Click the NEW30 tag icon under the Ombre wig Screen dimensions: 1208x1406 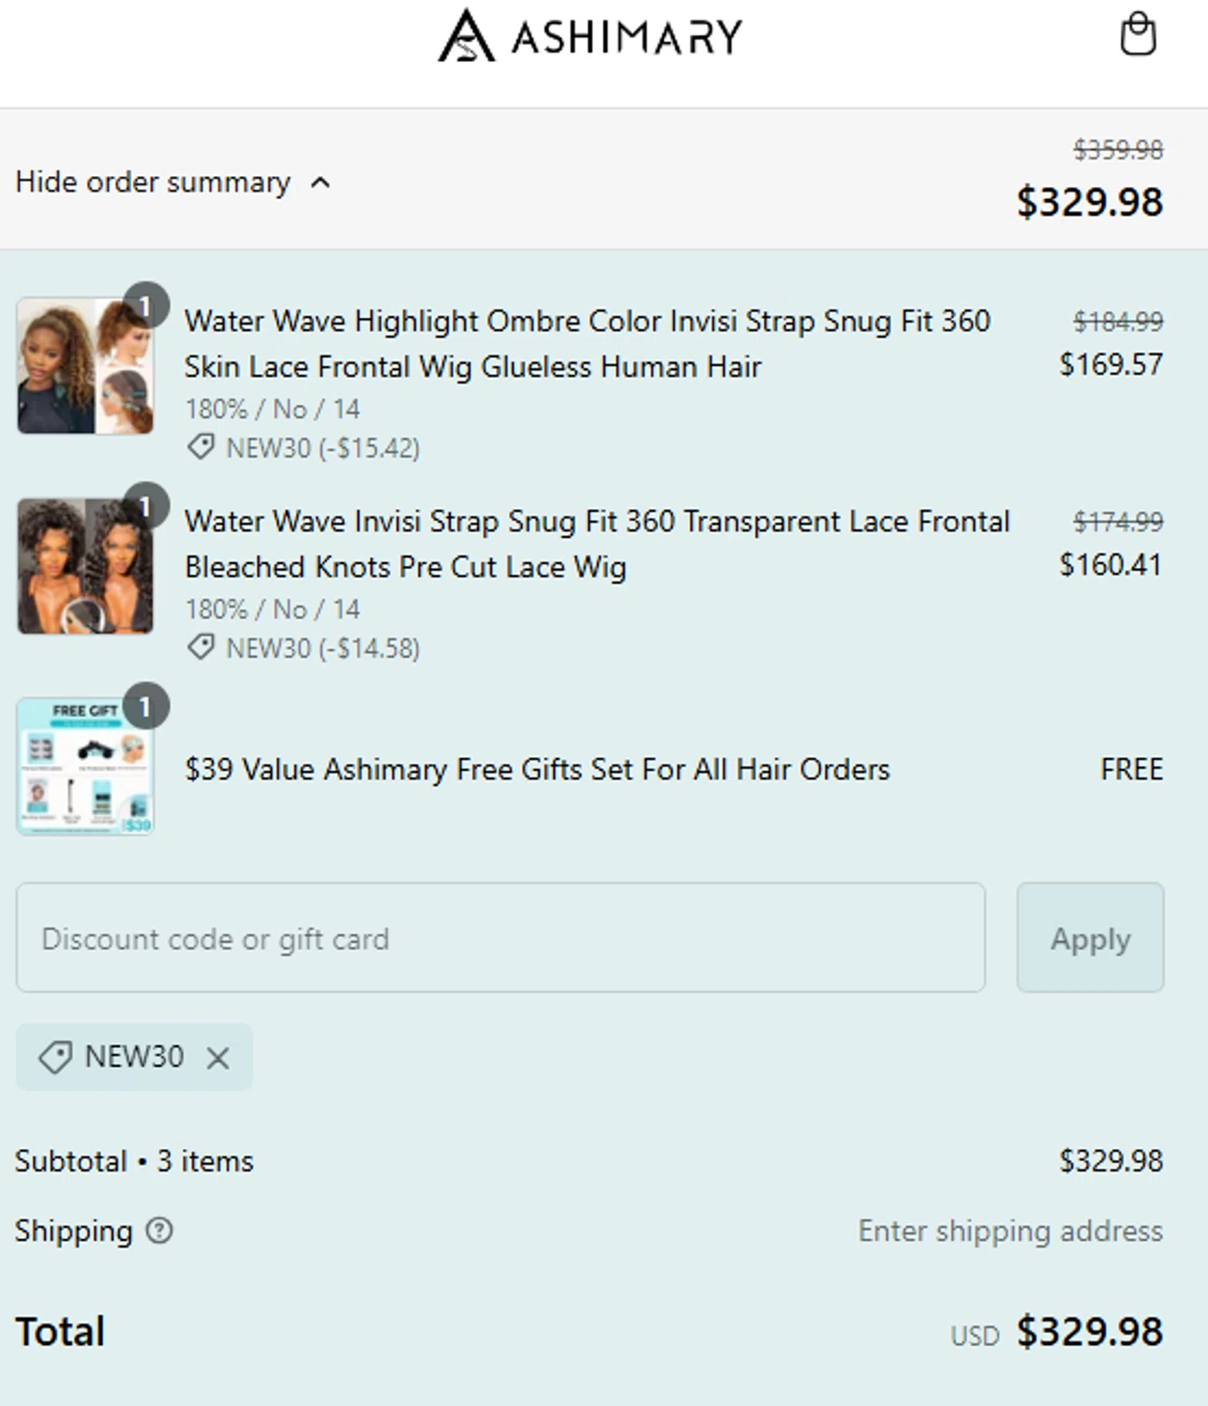coord(201,447)
